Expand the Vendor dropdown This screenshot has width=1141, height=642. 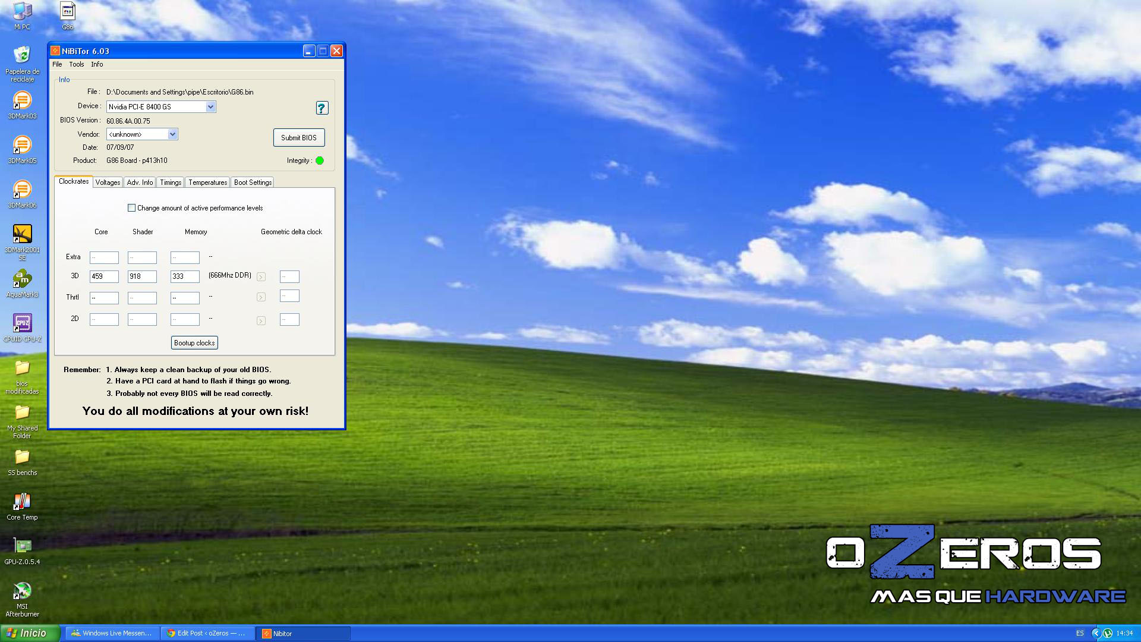coord(172,134)
